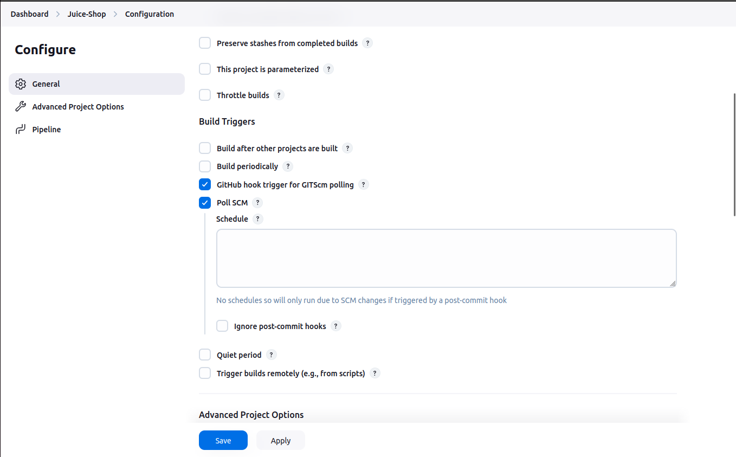
Task: Jump to Pipeline section in sidebar
Action: (x=96, y=130)
